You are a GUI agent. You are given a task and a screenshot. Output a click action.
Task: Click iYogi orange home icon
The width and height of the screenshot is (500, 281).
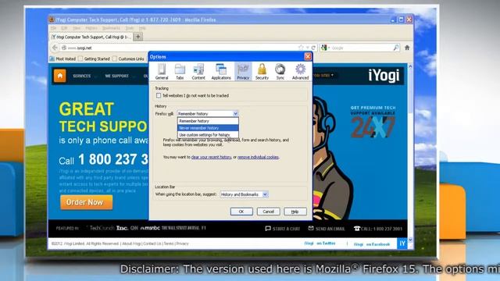59,76
